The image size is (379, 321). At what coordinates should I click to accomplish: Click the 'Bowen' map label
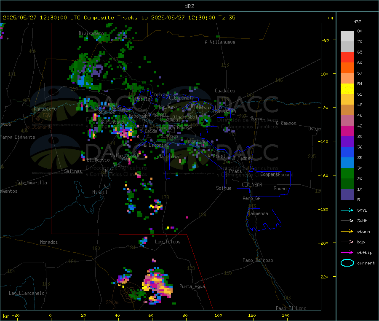tap(280, 189)
